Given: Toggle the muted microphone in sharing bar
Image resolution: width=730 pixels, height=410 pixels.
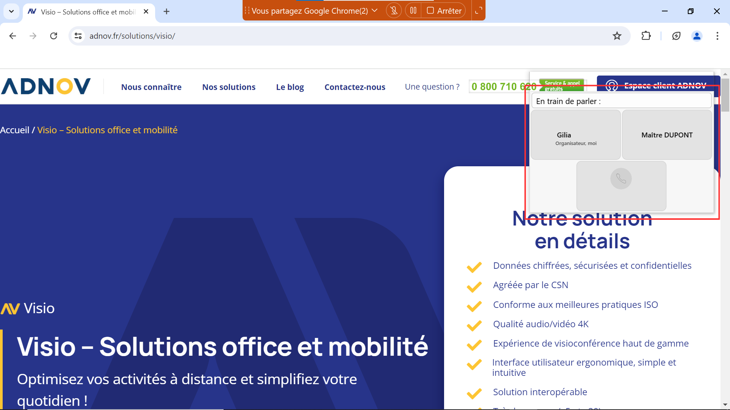Looking at the screenshot, I should (394, 11).
